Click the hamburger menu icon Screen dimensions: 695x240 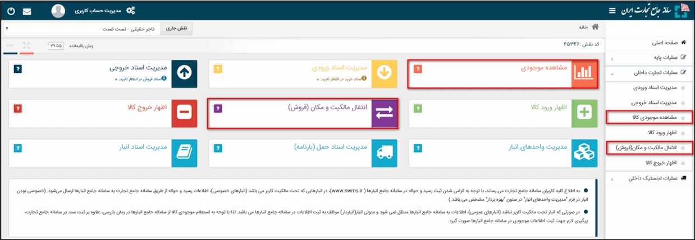click(x=612, y=11)
